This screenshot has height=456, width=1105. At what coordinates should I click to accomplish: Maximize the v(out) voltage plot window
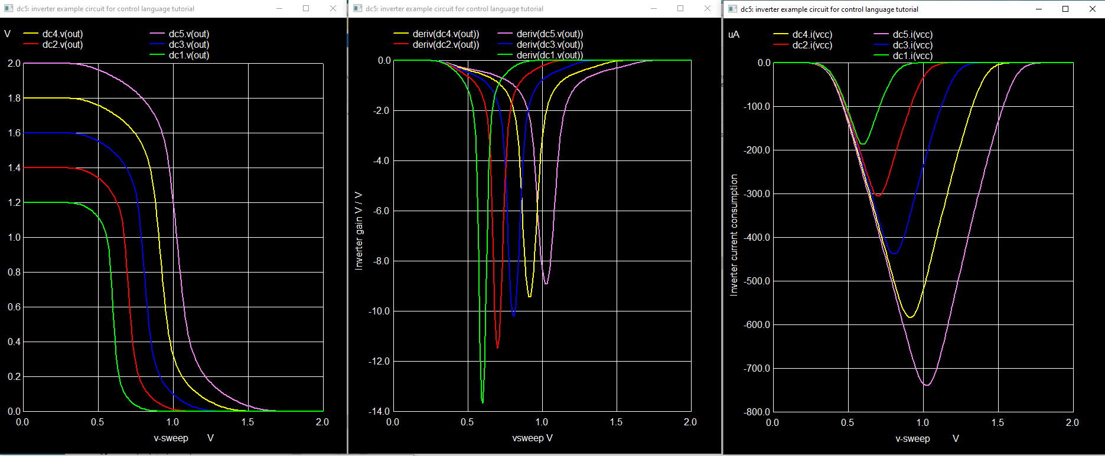point(306,9)
